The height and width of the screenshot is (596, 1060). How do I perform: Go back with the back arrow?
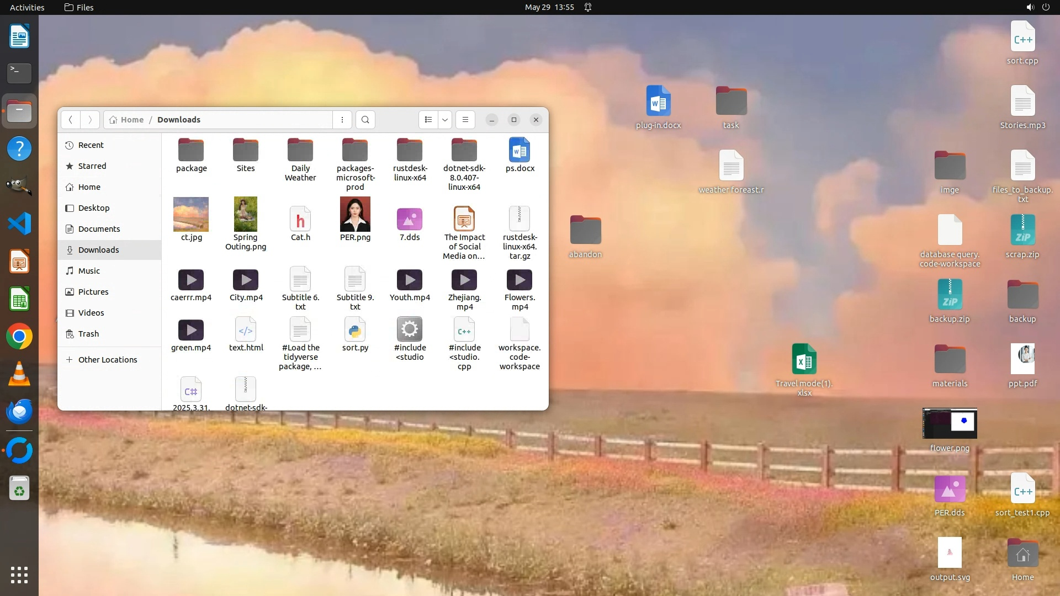70,120
